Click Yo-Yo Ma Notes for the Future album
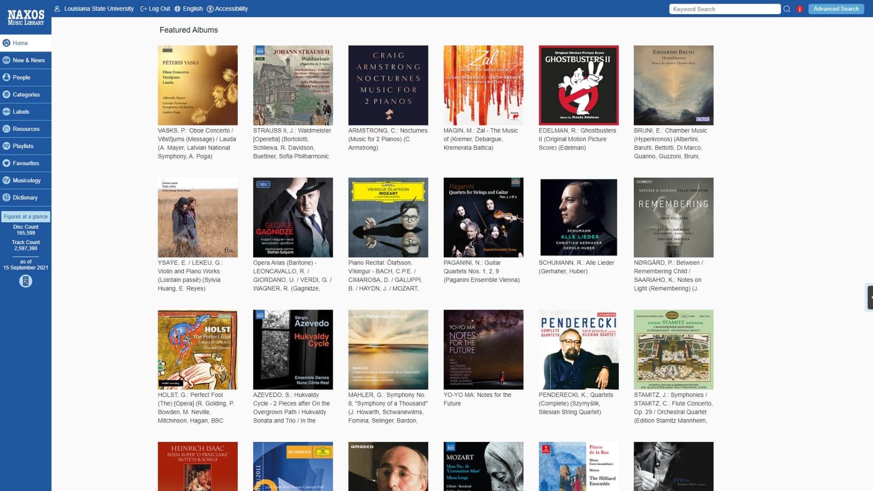The image size is (873, 491). (x=483, y=349)
